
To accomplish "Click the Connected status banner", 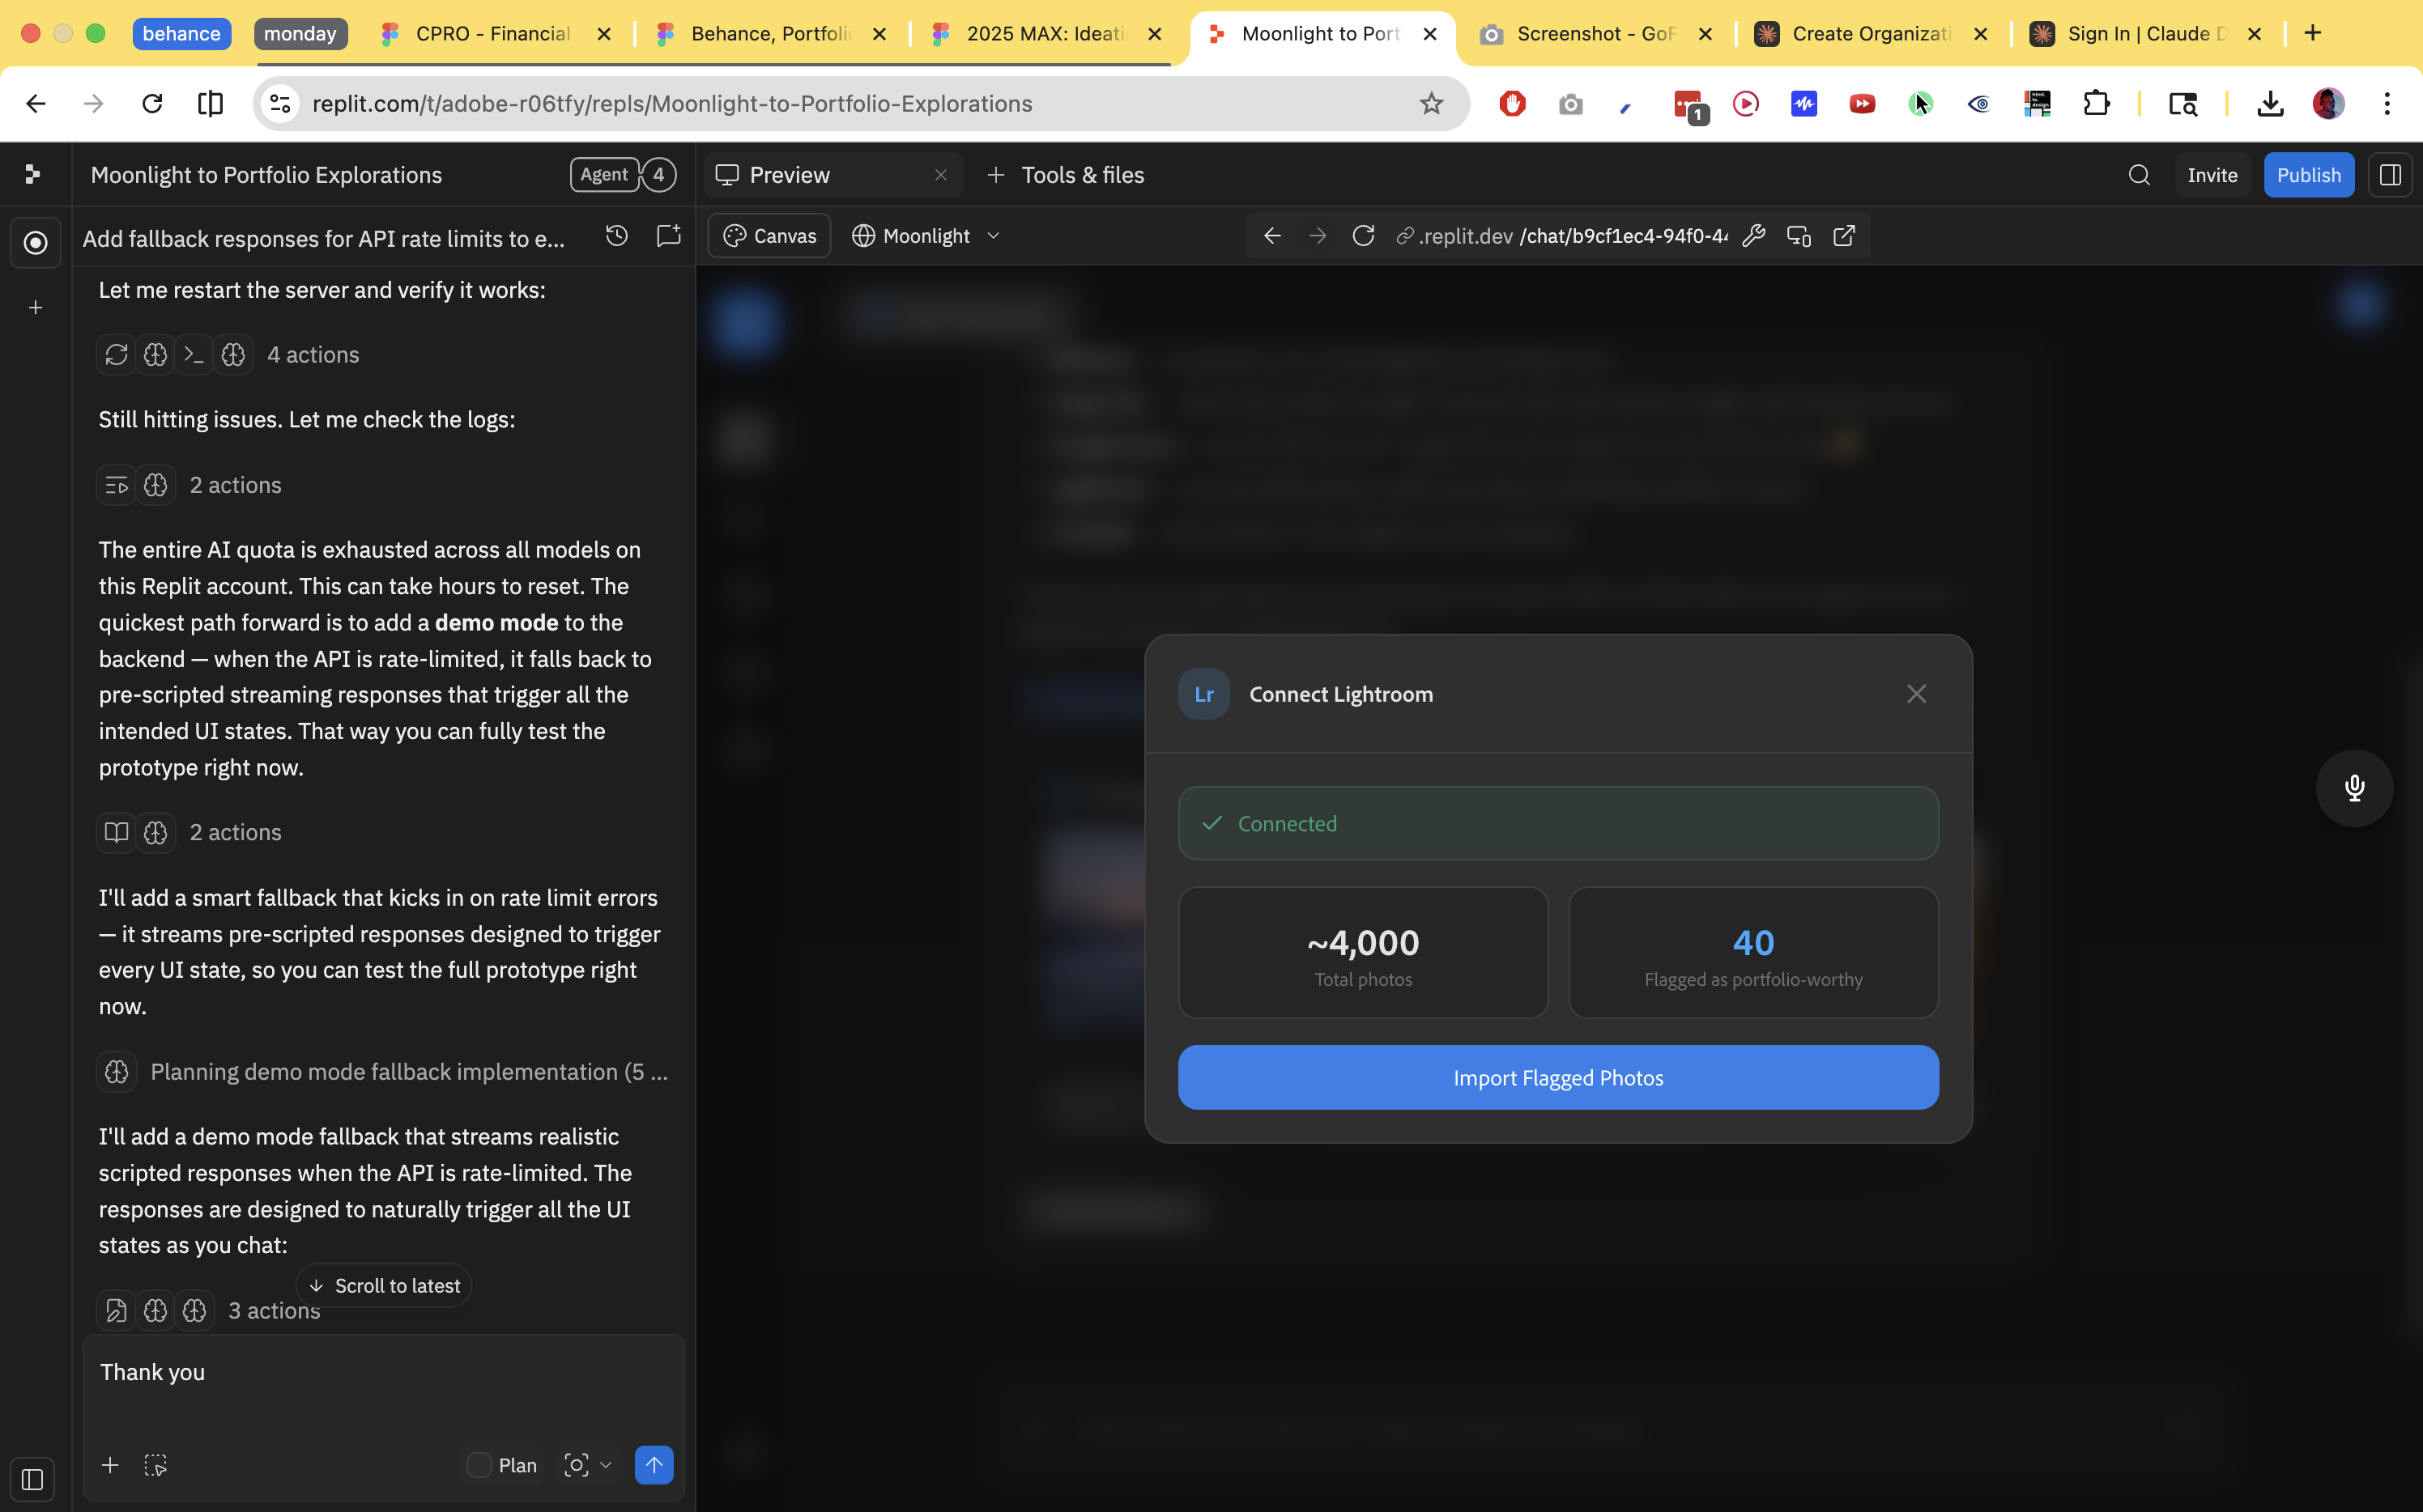I will 1557,823.
